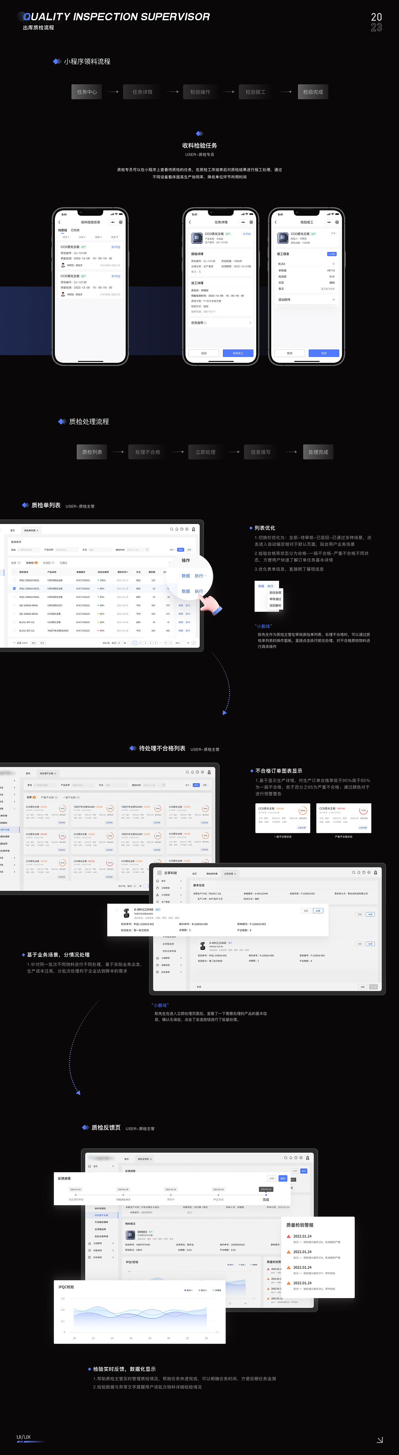Click user avatar in 质检单列表 header
Image resolution: width=399 pixels, height=1455 pixels.
(194, 529)
